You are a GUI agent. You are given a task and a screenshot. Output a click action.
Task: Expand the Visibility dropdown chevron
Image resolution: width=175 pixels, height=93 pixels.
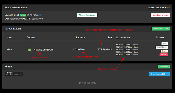(20, 74)
